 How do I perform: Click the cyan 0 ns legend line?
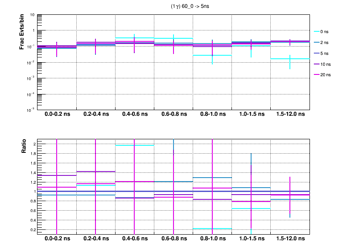317,32
